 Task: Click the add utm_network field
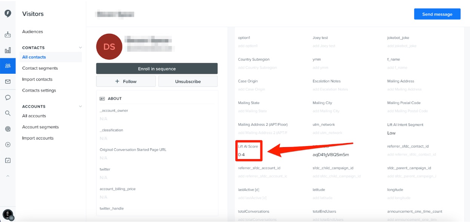point(327,133)
